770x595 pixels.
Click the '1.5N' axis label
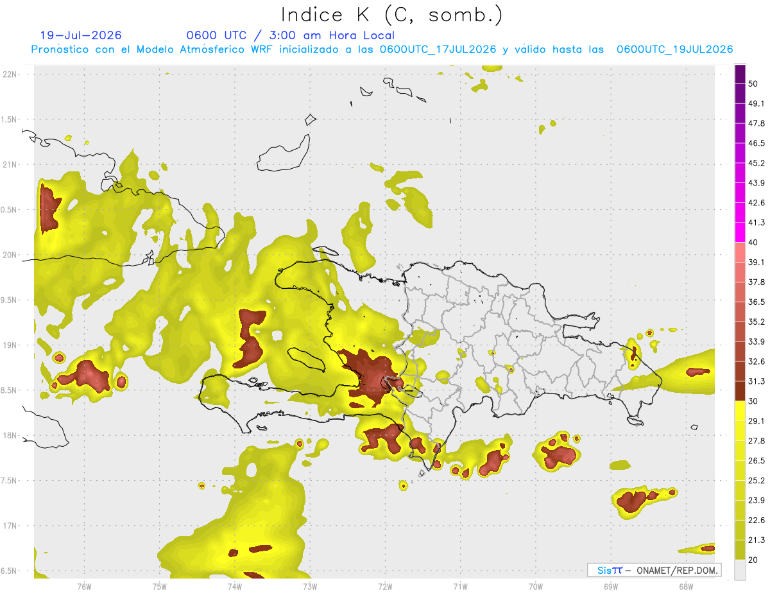pos(10,120)
